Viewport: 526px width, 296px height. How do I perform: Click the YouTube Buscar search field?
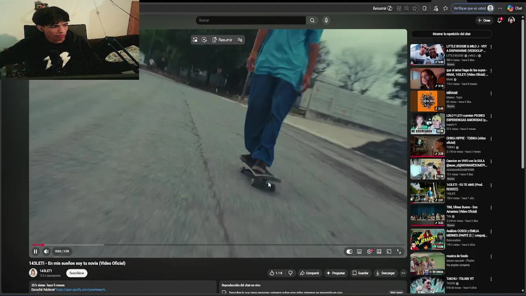[x=251, y=20]
